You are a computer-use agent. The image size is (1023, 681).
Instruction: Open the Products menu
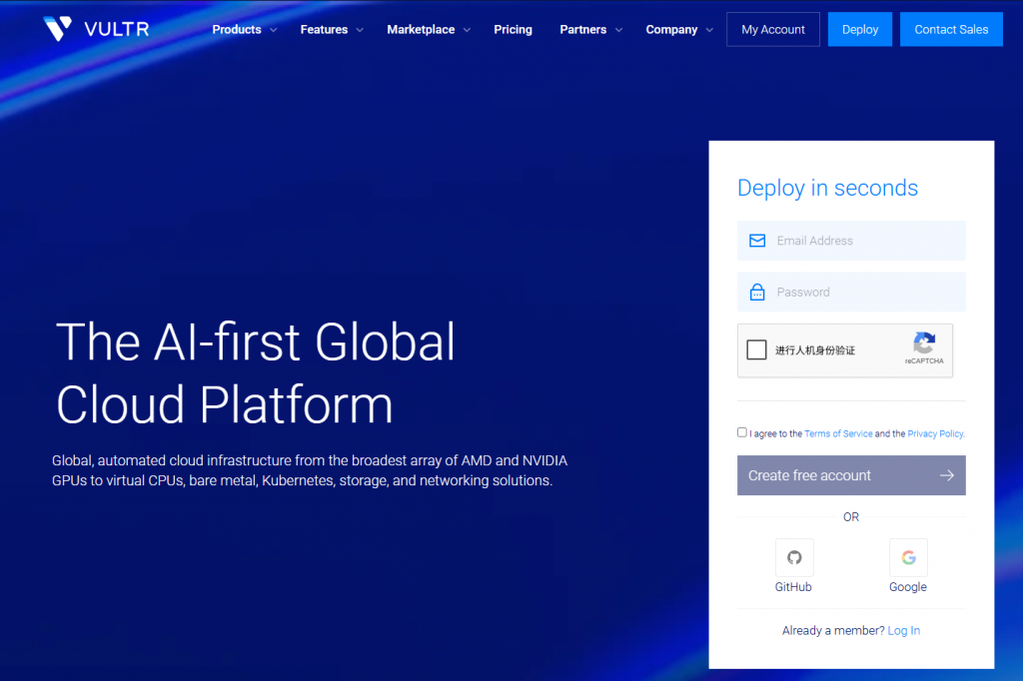pyautogui.click(x=237, y=29)
